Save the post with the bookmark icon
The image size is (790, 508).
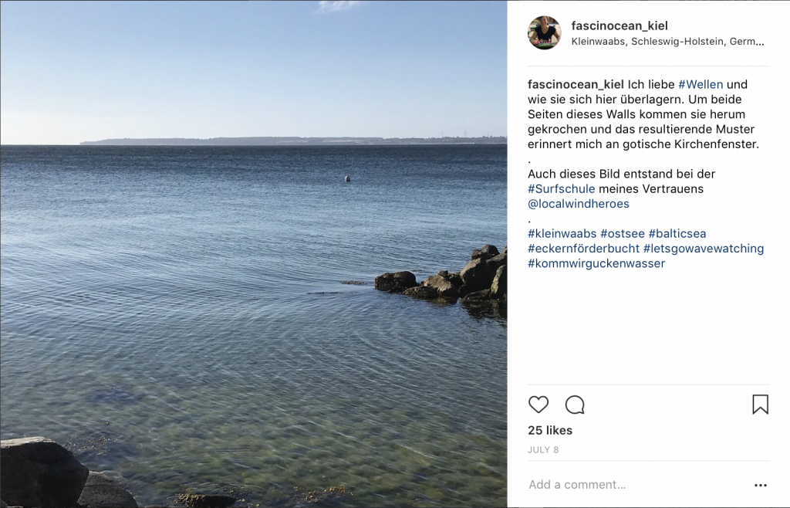tap(760, 405)
